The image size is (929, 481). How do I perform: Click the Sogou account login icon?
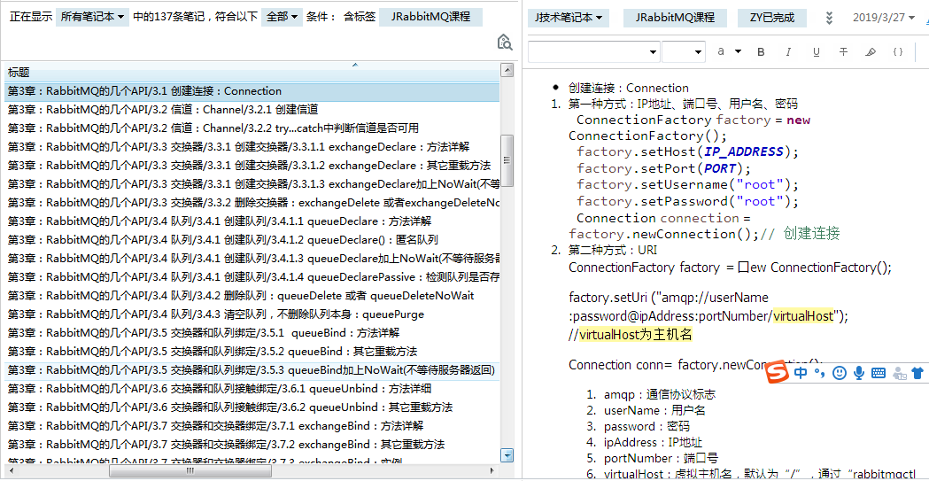[900, 373]
